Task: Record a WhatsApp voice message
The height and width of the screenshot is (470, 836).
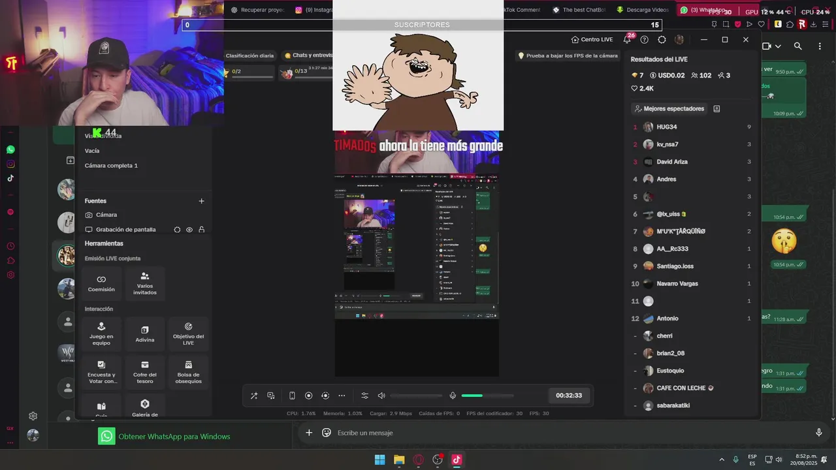Action: tap(819, 433)
